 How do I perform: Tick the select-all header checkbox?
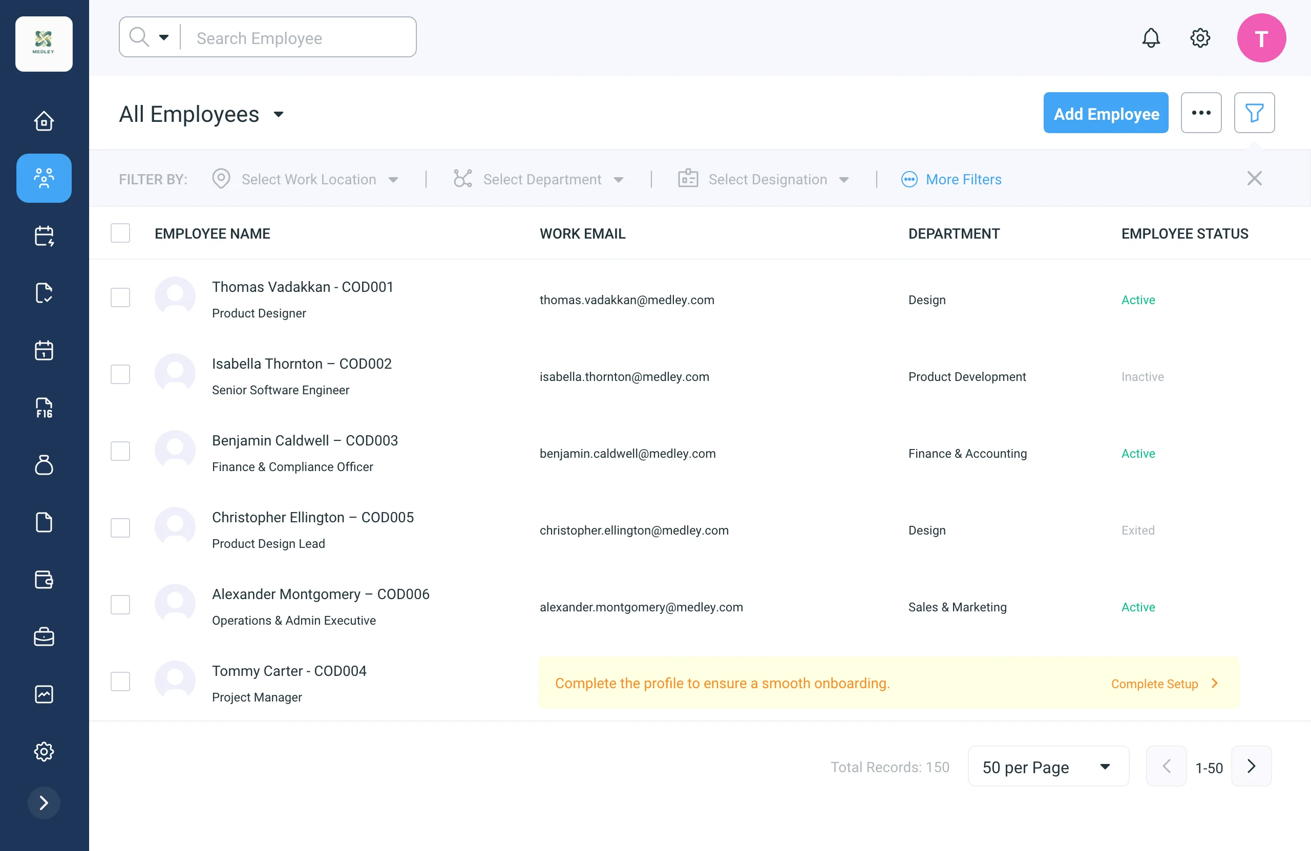click(120, 233)
